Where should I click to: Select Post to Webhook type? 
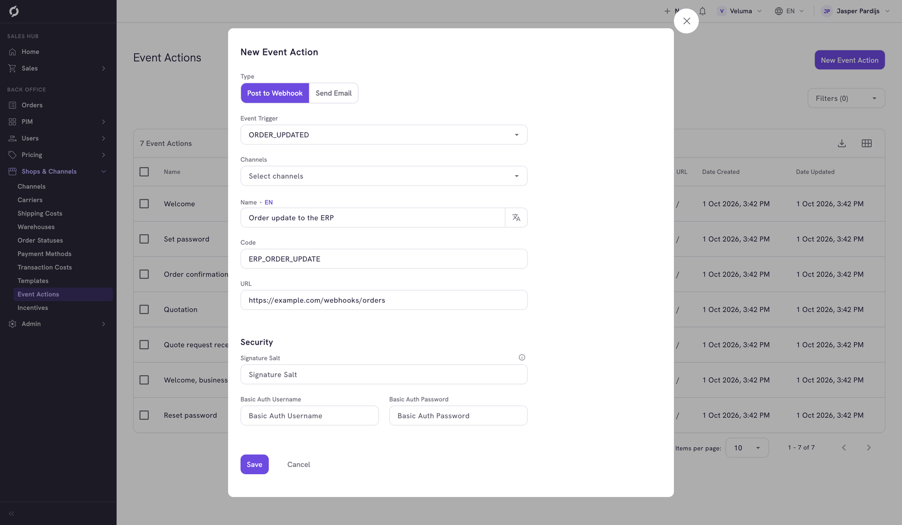(275, 93)
